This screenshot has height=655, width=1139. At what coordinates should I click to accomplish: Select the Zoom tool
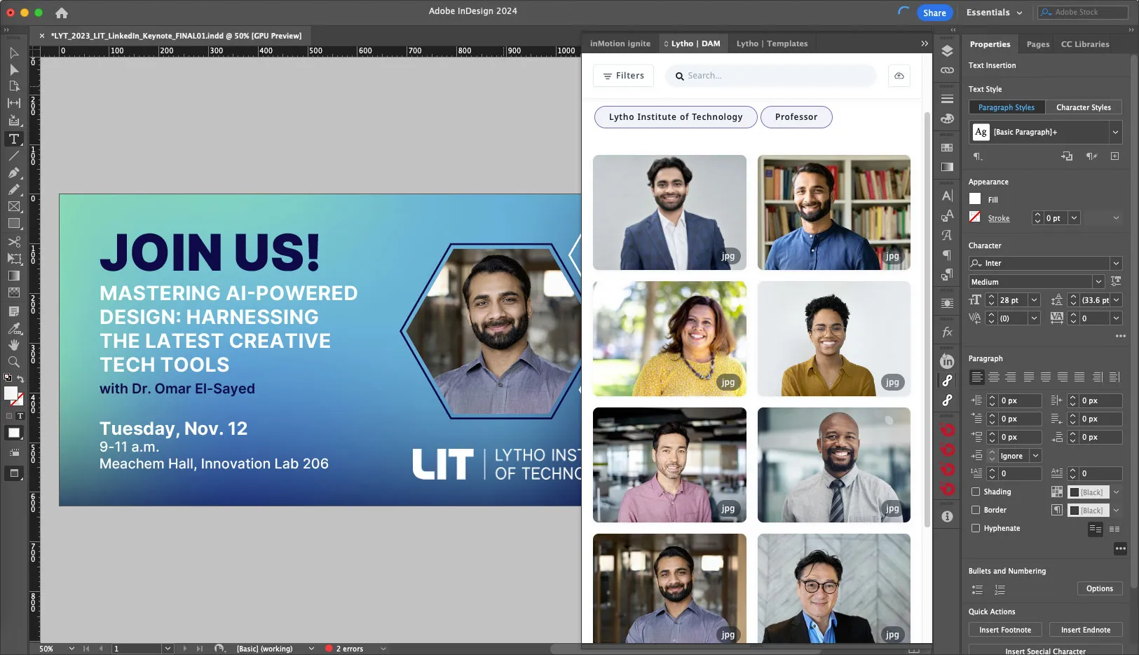coord(13,362)
